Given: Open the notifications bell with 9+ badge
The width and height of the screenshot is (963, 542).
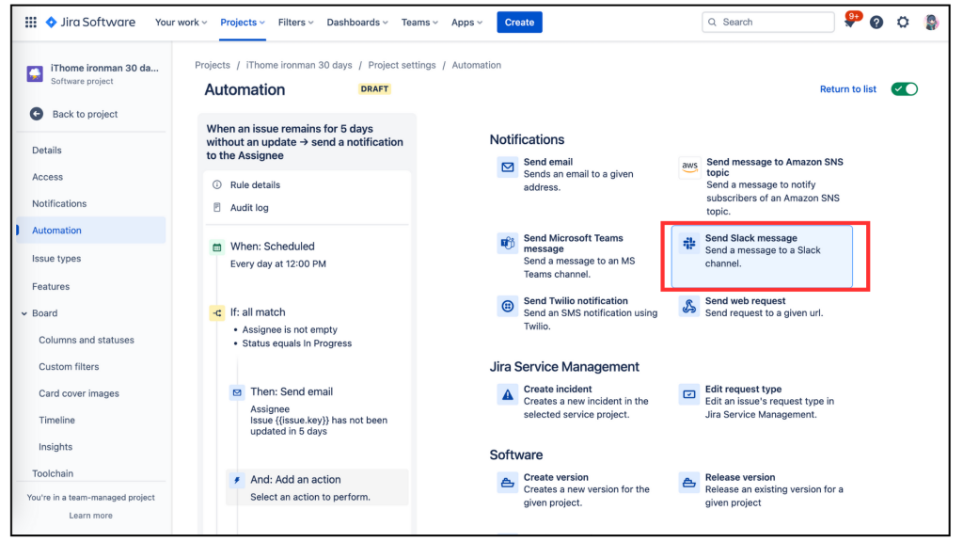Looking at the screenshot, I should pos(850,23).
